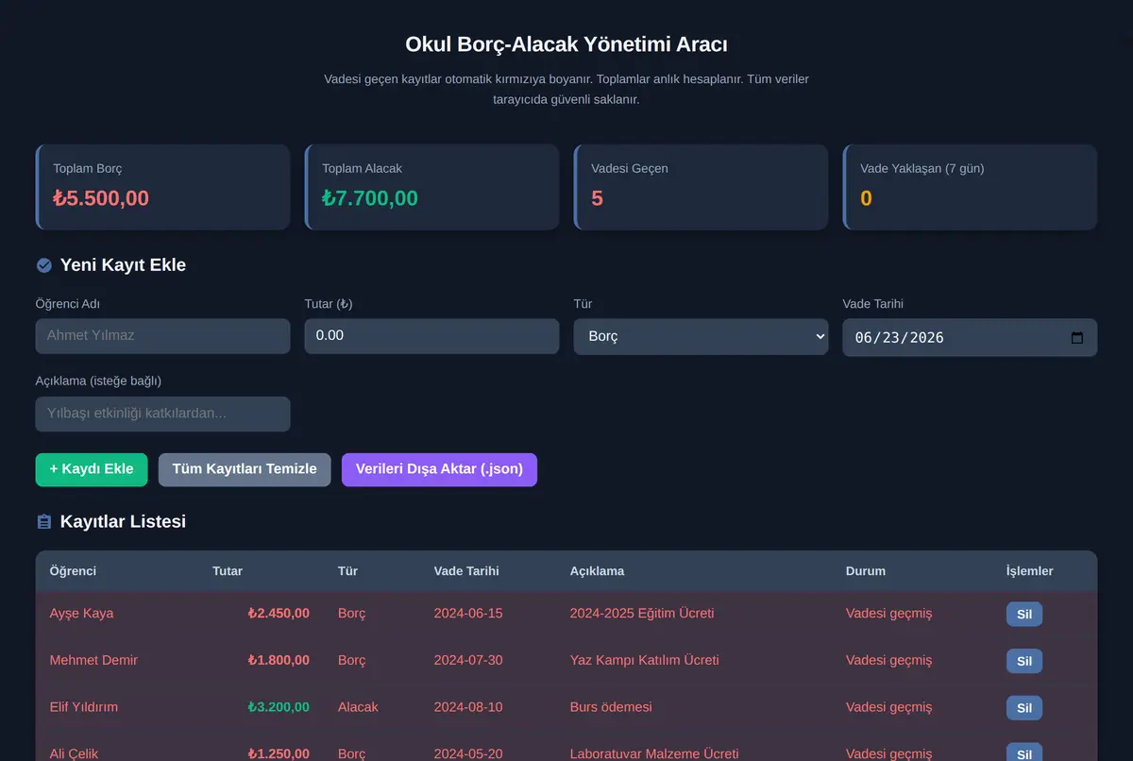Select the Toplam Borç summary card
The width and height of the screenshot is (1133, 761).
[162, 187]
